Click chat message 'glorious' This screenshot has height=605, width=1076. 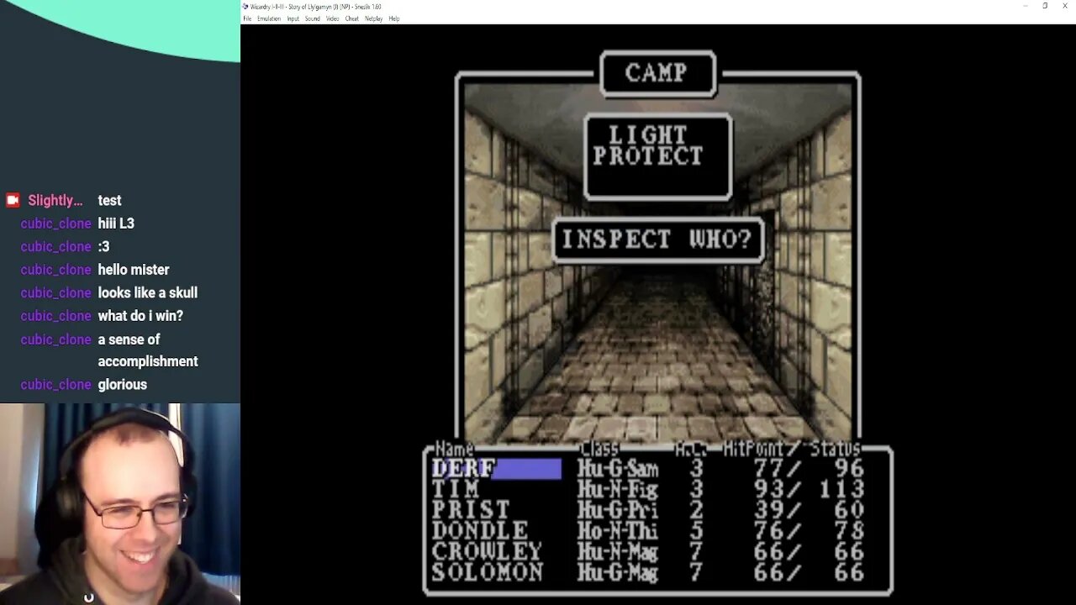(123, 384)
